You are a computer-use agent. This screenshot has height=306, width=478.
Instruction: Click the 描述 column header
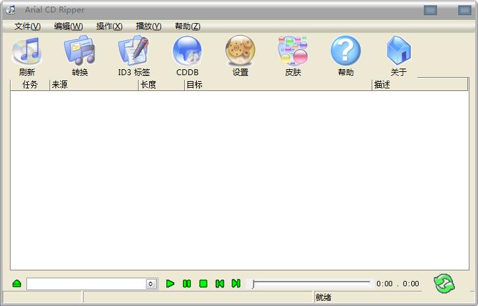(x=420, y=84)
